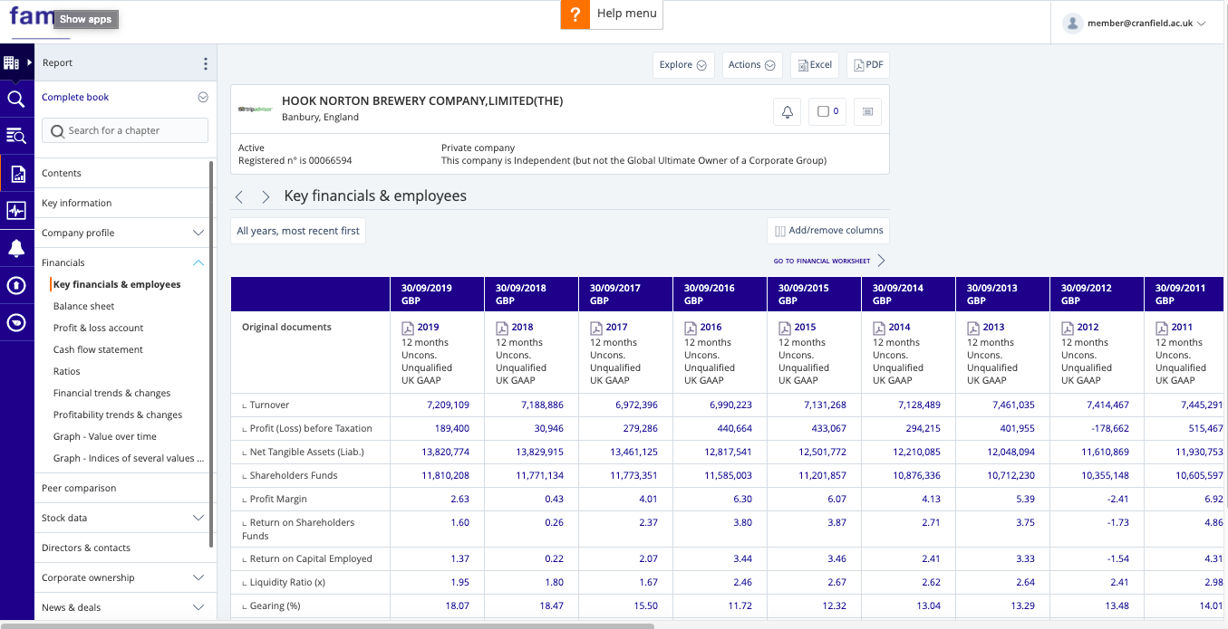This screenshot has width=1228, height=629.
Task: Open the Explore dropdown
Action: (x=682, y=65)
